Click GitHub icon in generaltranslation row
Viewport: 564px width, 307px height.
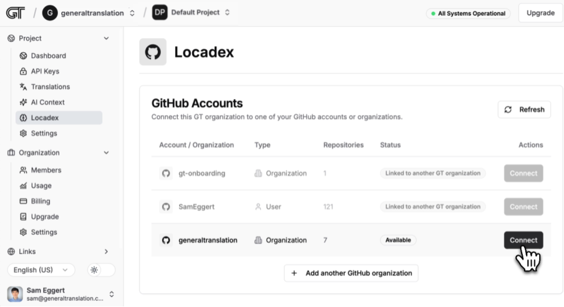coord(166,240)
